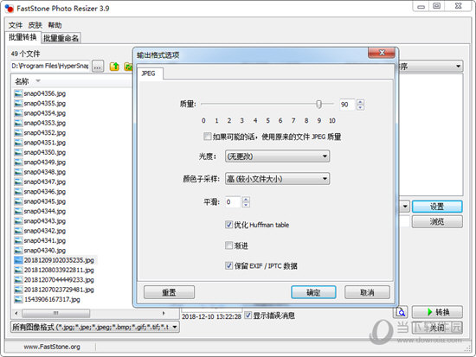
Task: Decrease quality with the down stepper
Action: [360, 107]
